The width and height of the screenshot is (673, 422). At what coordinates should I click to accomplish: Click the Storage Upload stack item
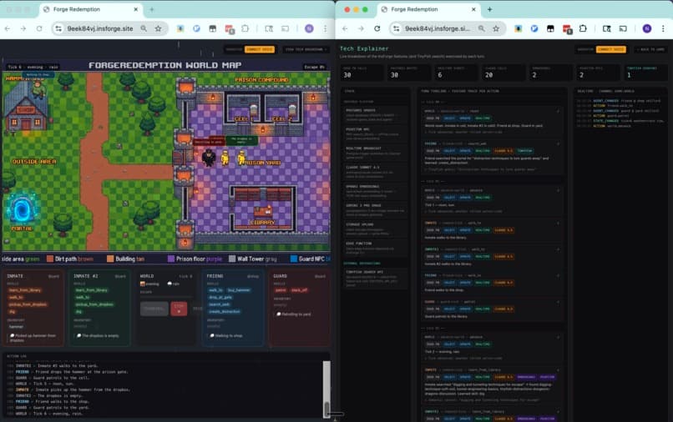coord(375,229)
